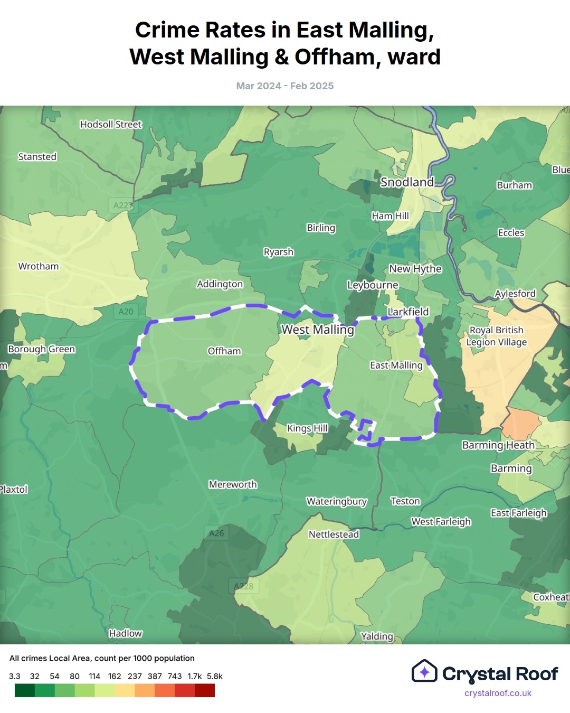Click the Kings Hill map label

coord(307,428)
